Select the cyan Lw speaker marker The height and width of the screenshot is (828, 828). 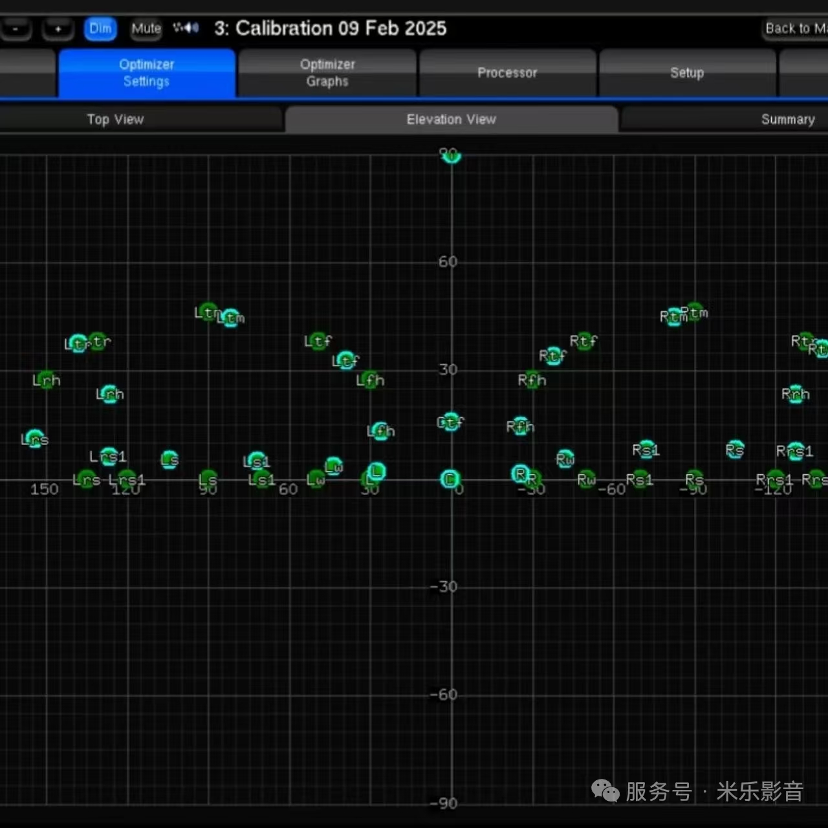(x=334, y=466)
